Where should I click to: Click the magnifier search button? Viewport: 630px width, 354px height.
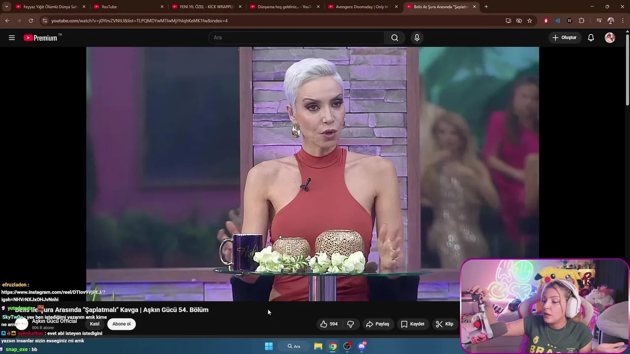coord(395,38)
